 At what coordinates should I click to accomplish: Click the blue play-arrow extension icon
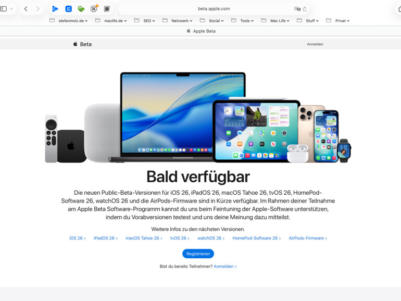pos(55,9)
